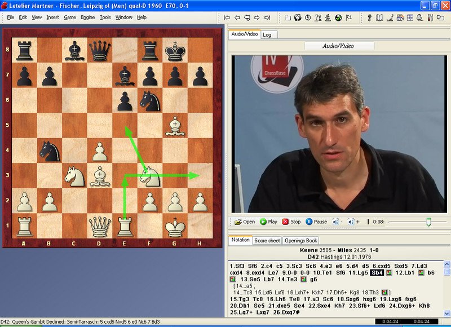Open the Help menu
Image resolution: width=451 pixels, height=327 pixels.
tap(142, 17)
